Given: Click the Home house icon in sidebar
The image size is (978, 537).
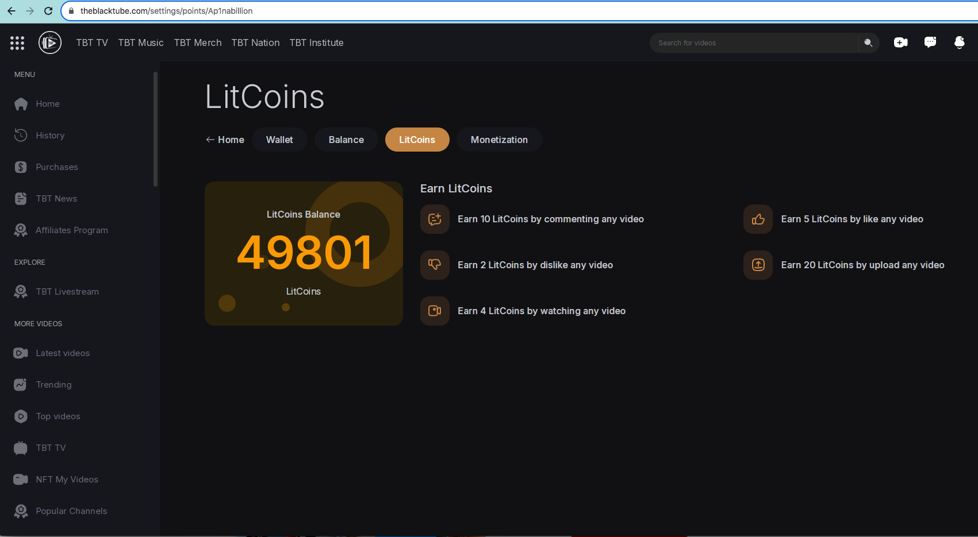Looking at the screenshot, I should pos(21,104).
